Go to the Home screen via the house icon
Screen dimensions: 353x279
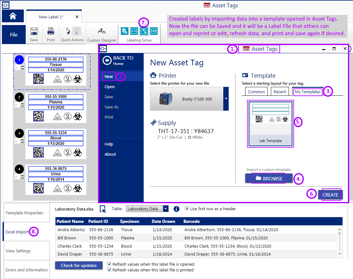pyautogui.click(x=12, y=16)
